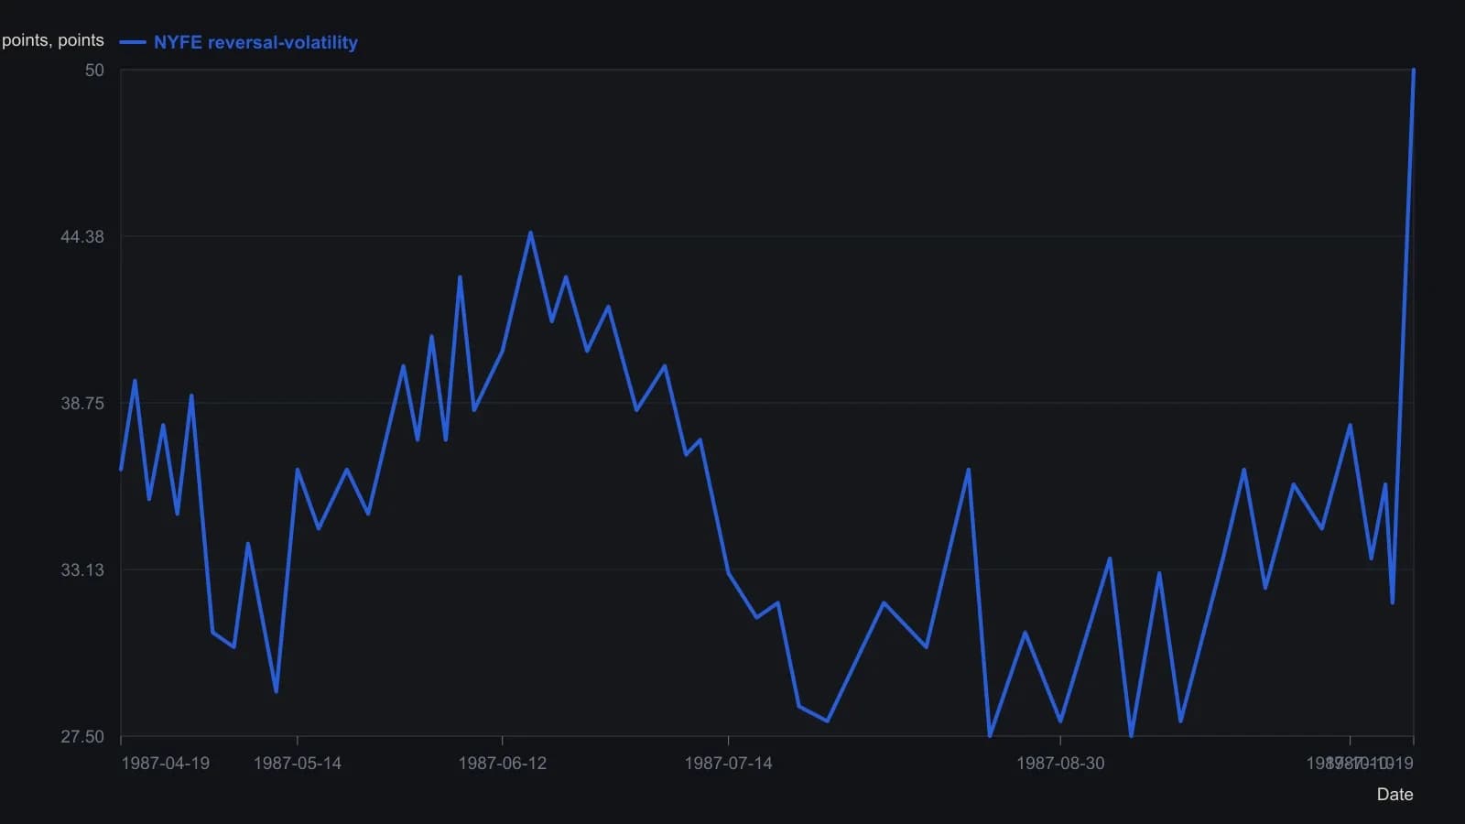
Task: Click the blue legend line marker
Action: [133, 42]
